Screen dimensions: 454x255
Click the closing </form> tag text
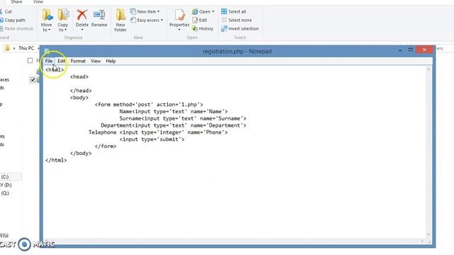point(106,146)
